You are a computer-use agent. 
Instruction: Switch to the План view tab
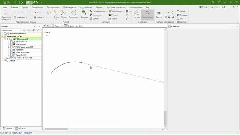47,26
